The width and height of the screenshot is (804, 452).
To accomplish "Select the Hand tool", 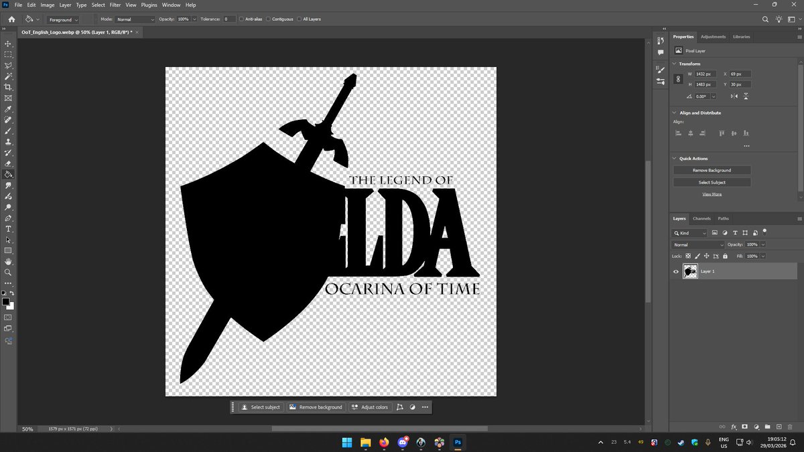I will coord(8,262).
